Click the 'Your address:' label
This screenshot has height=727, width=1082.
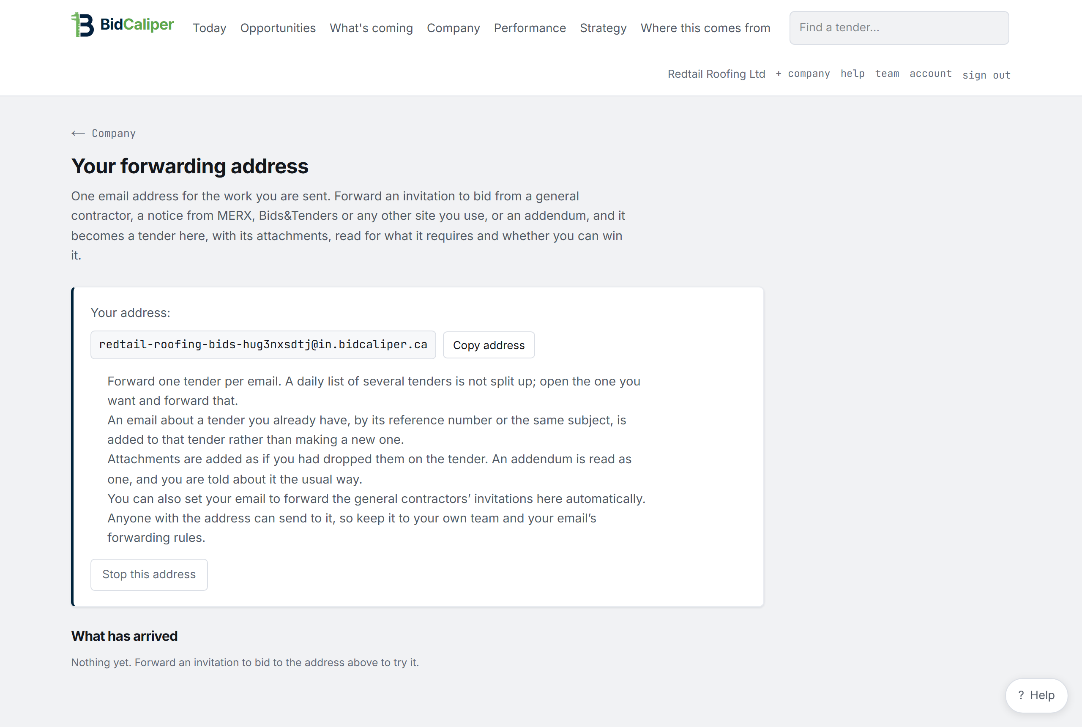pyautogui.click(x=130, y=313)
